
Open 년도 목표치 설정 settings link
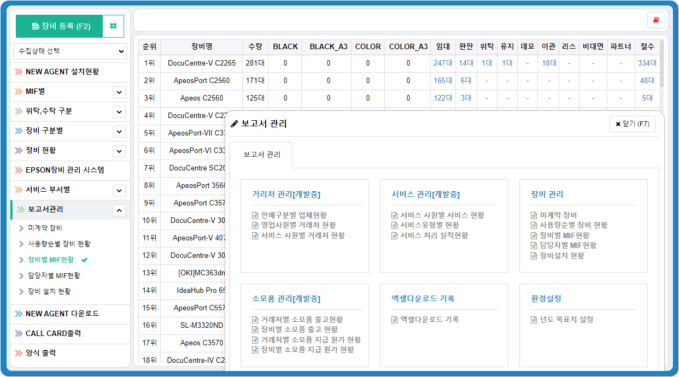[x=566, y=320]
